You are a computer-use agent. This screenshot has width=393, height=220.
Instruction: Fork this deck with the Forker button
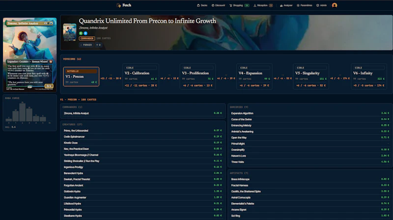(86, 45)
